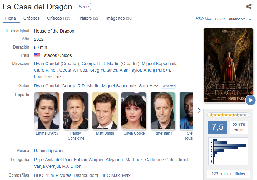
Task: Open the 22.170 votos box
Action: (x=239, y=127)
